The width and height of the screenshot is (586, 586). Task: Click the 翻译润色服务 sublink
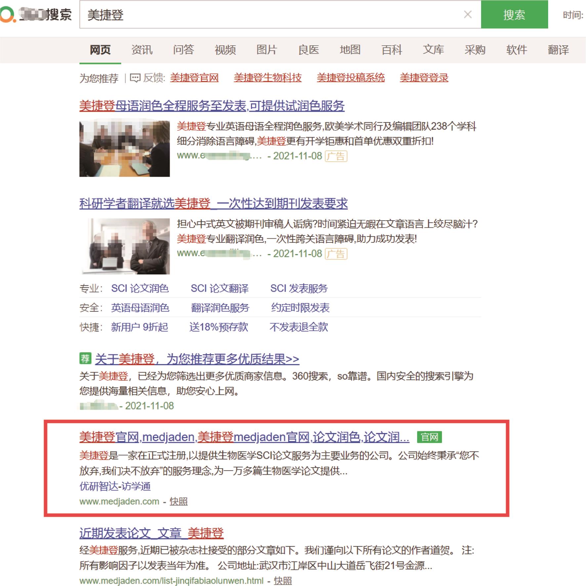(x=220, y=308)
